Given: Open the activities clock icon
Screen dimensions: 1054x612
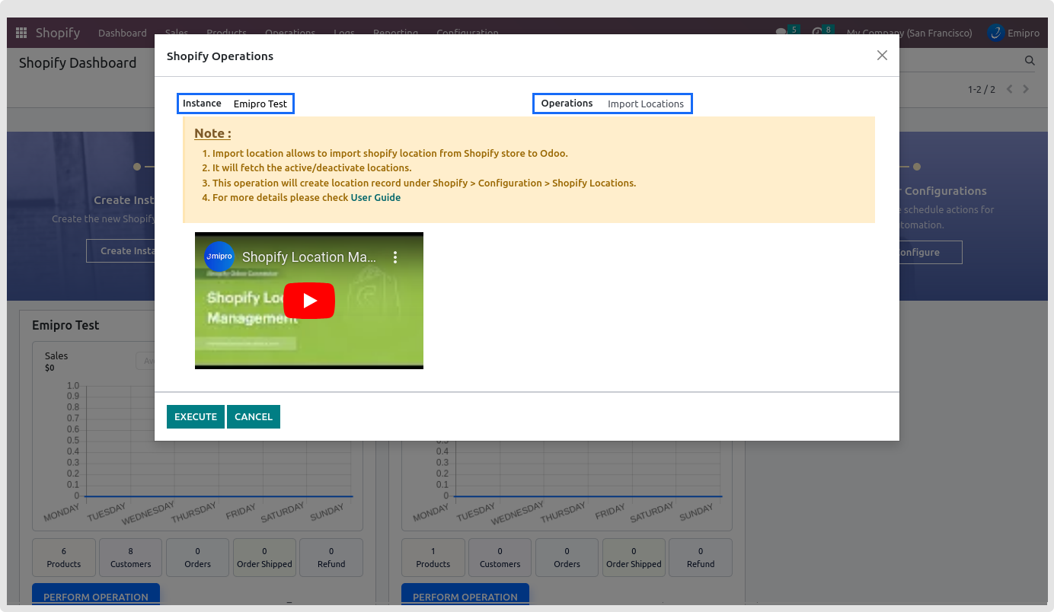Looking at the screenshot, I should (x=817, y=33).
